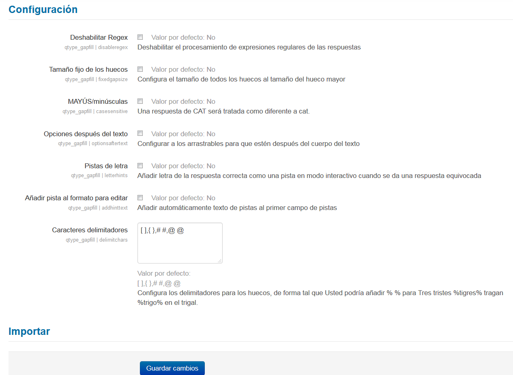Image resolution: width=513 pixels, height=375 pixels.
Task: Toggle the "MAYÚS/minúsculas" checkbox
Action: pos(140,101)
